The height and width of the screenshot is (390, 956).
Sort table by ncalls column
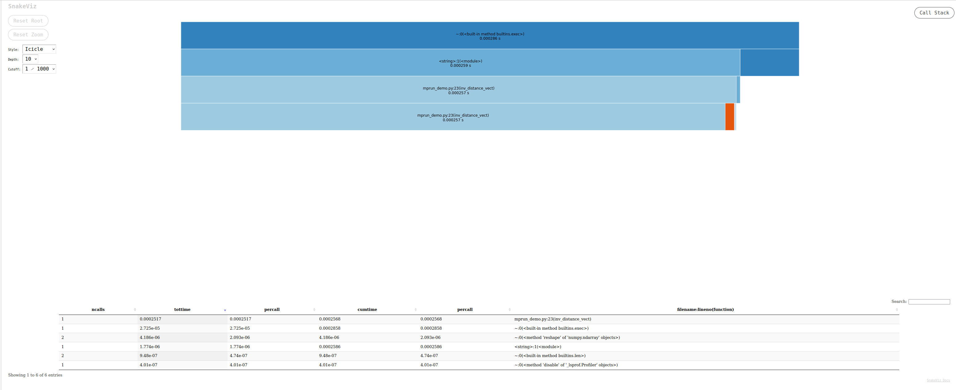point(98,310)
